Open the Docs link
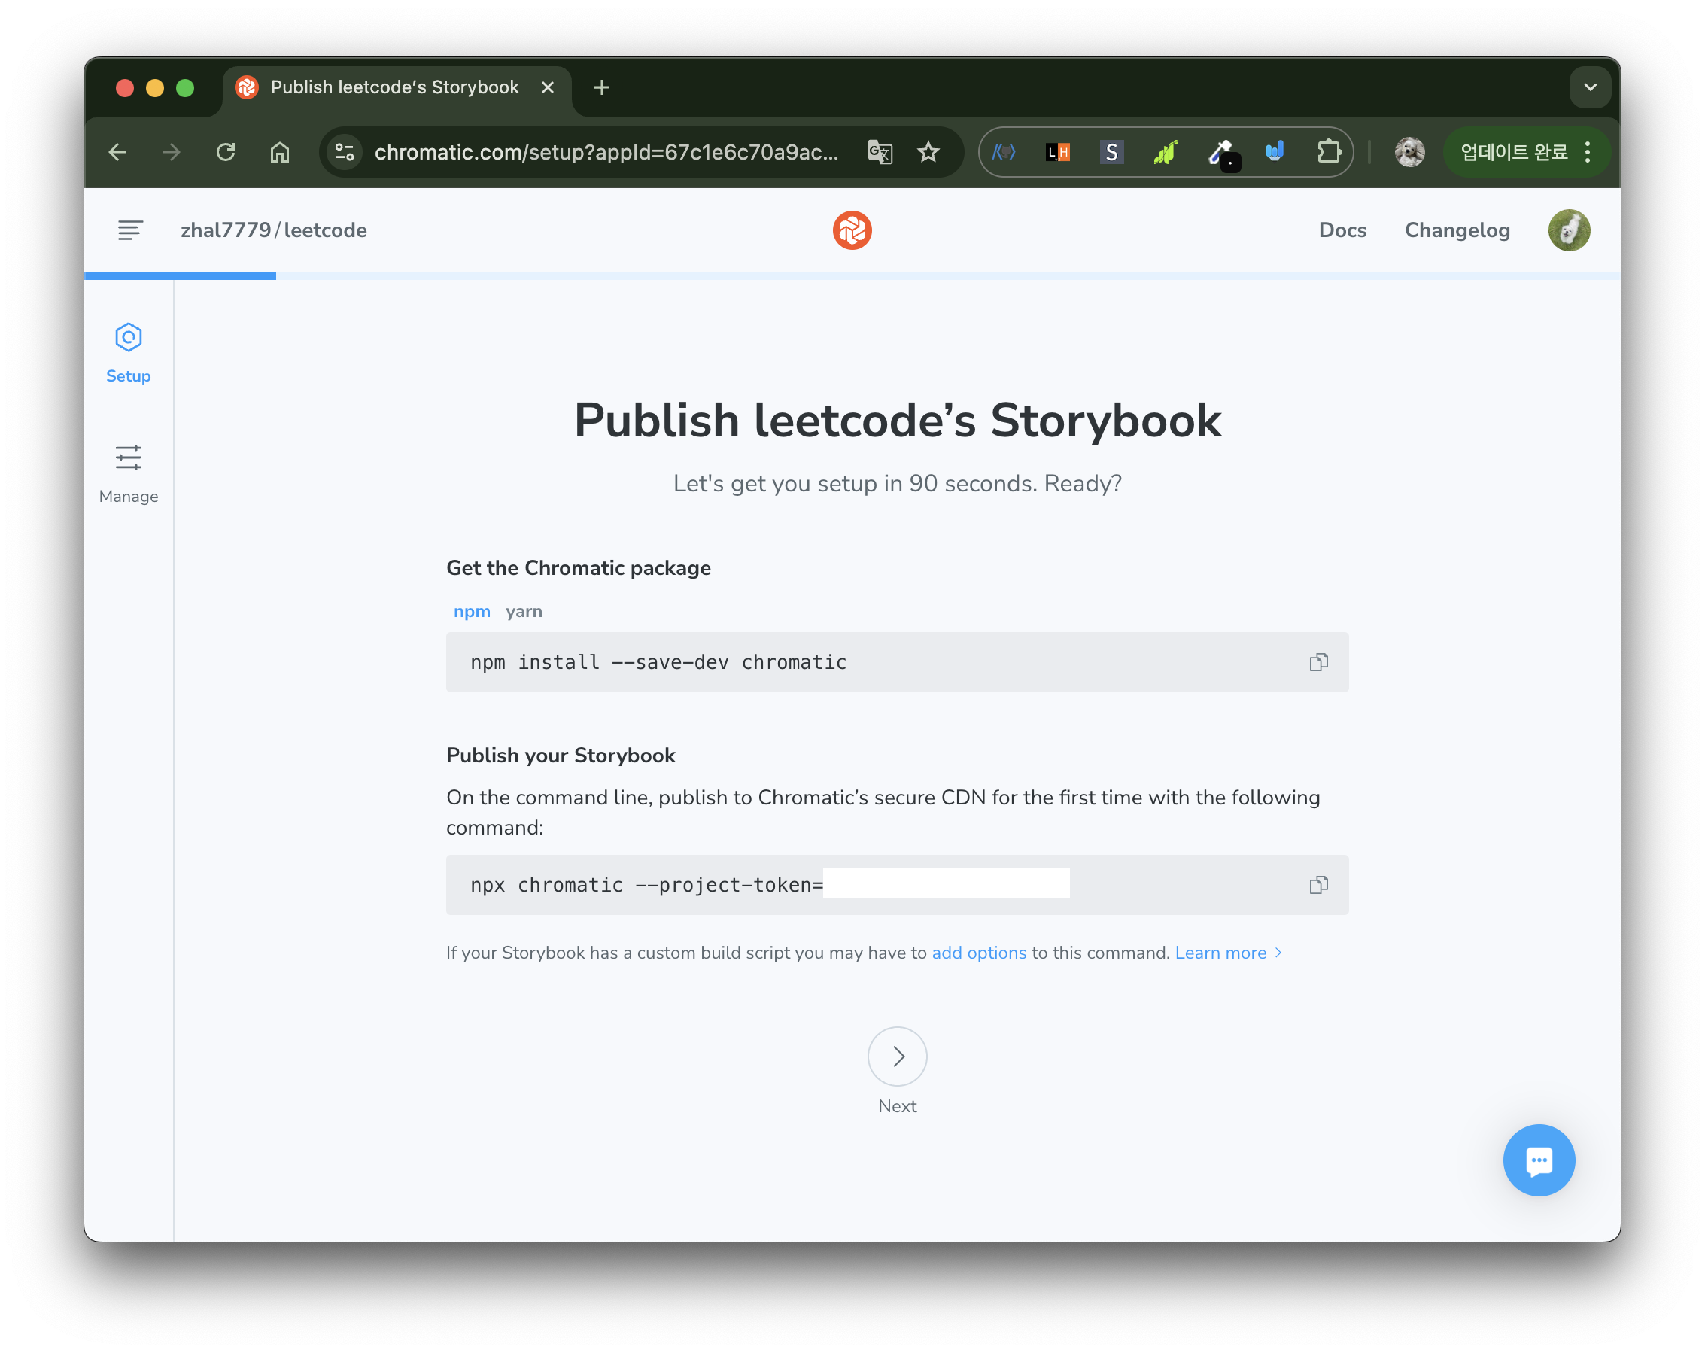This screenshot has height=1353, width=1705. click(x=1342, y=230)
